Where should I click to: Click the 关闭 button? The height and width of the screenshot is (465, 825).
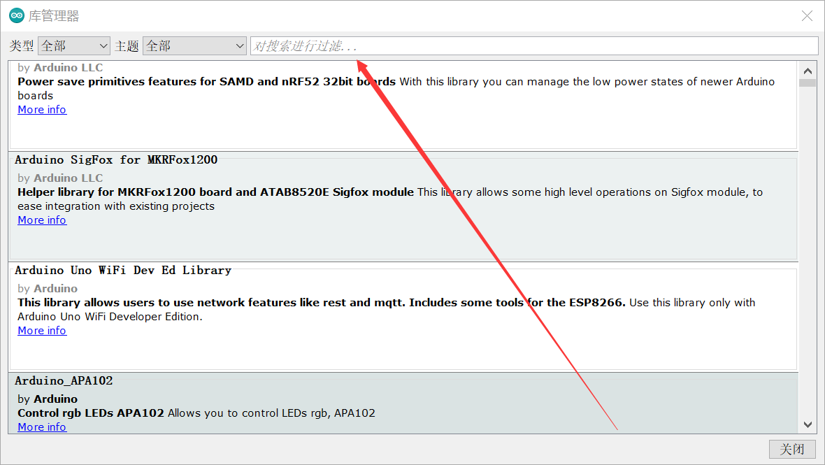point(792,449)
